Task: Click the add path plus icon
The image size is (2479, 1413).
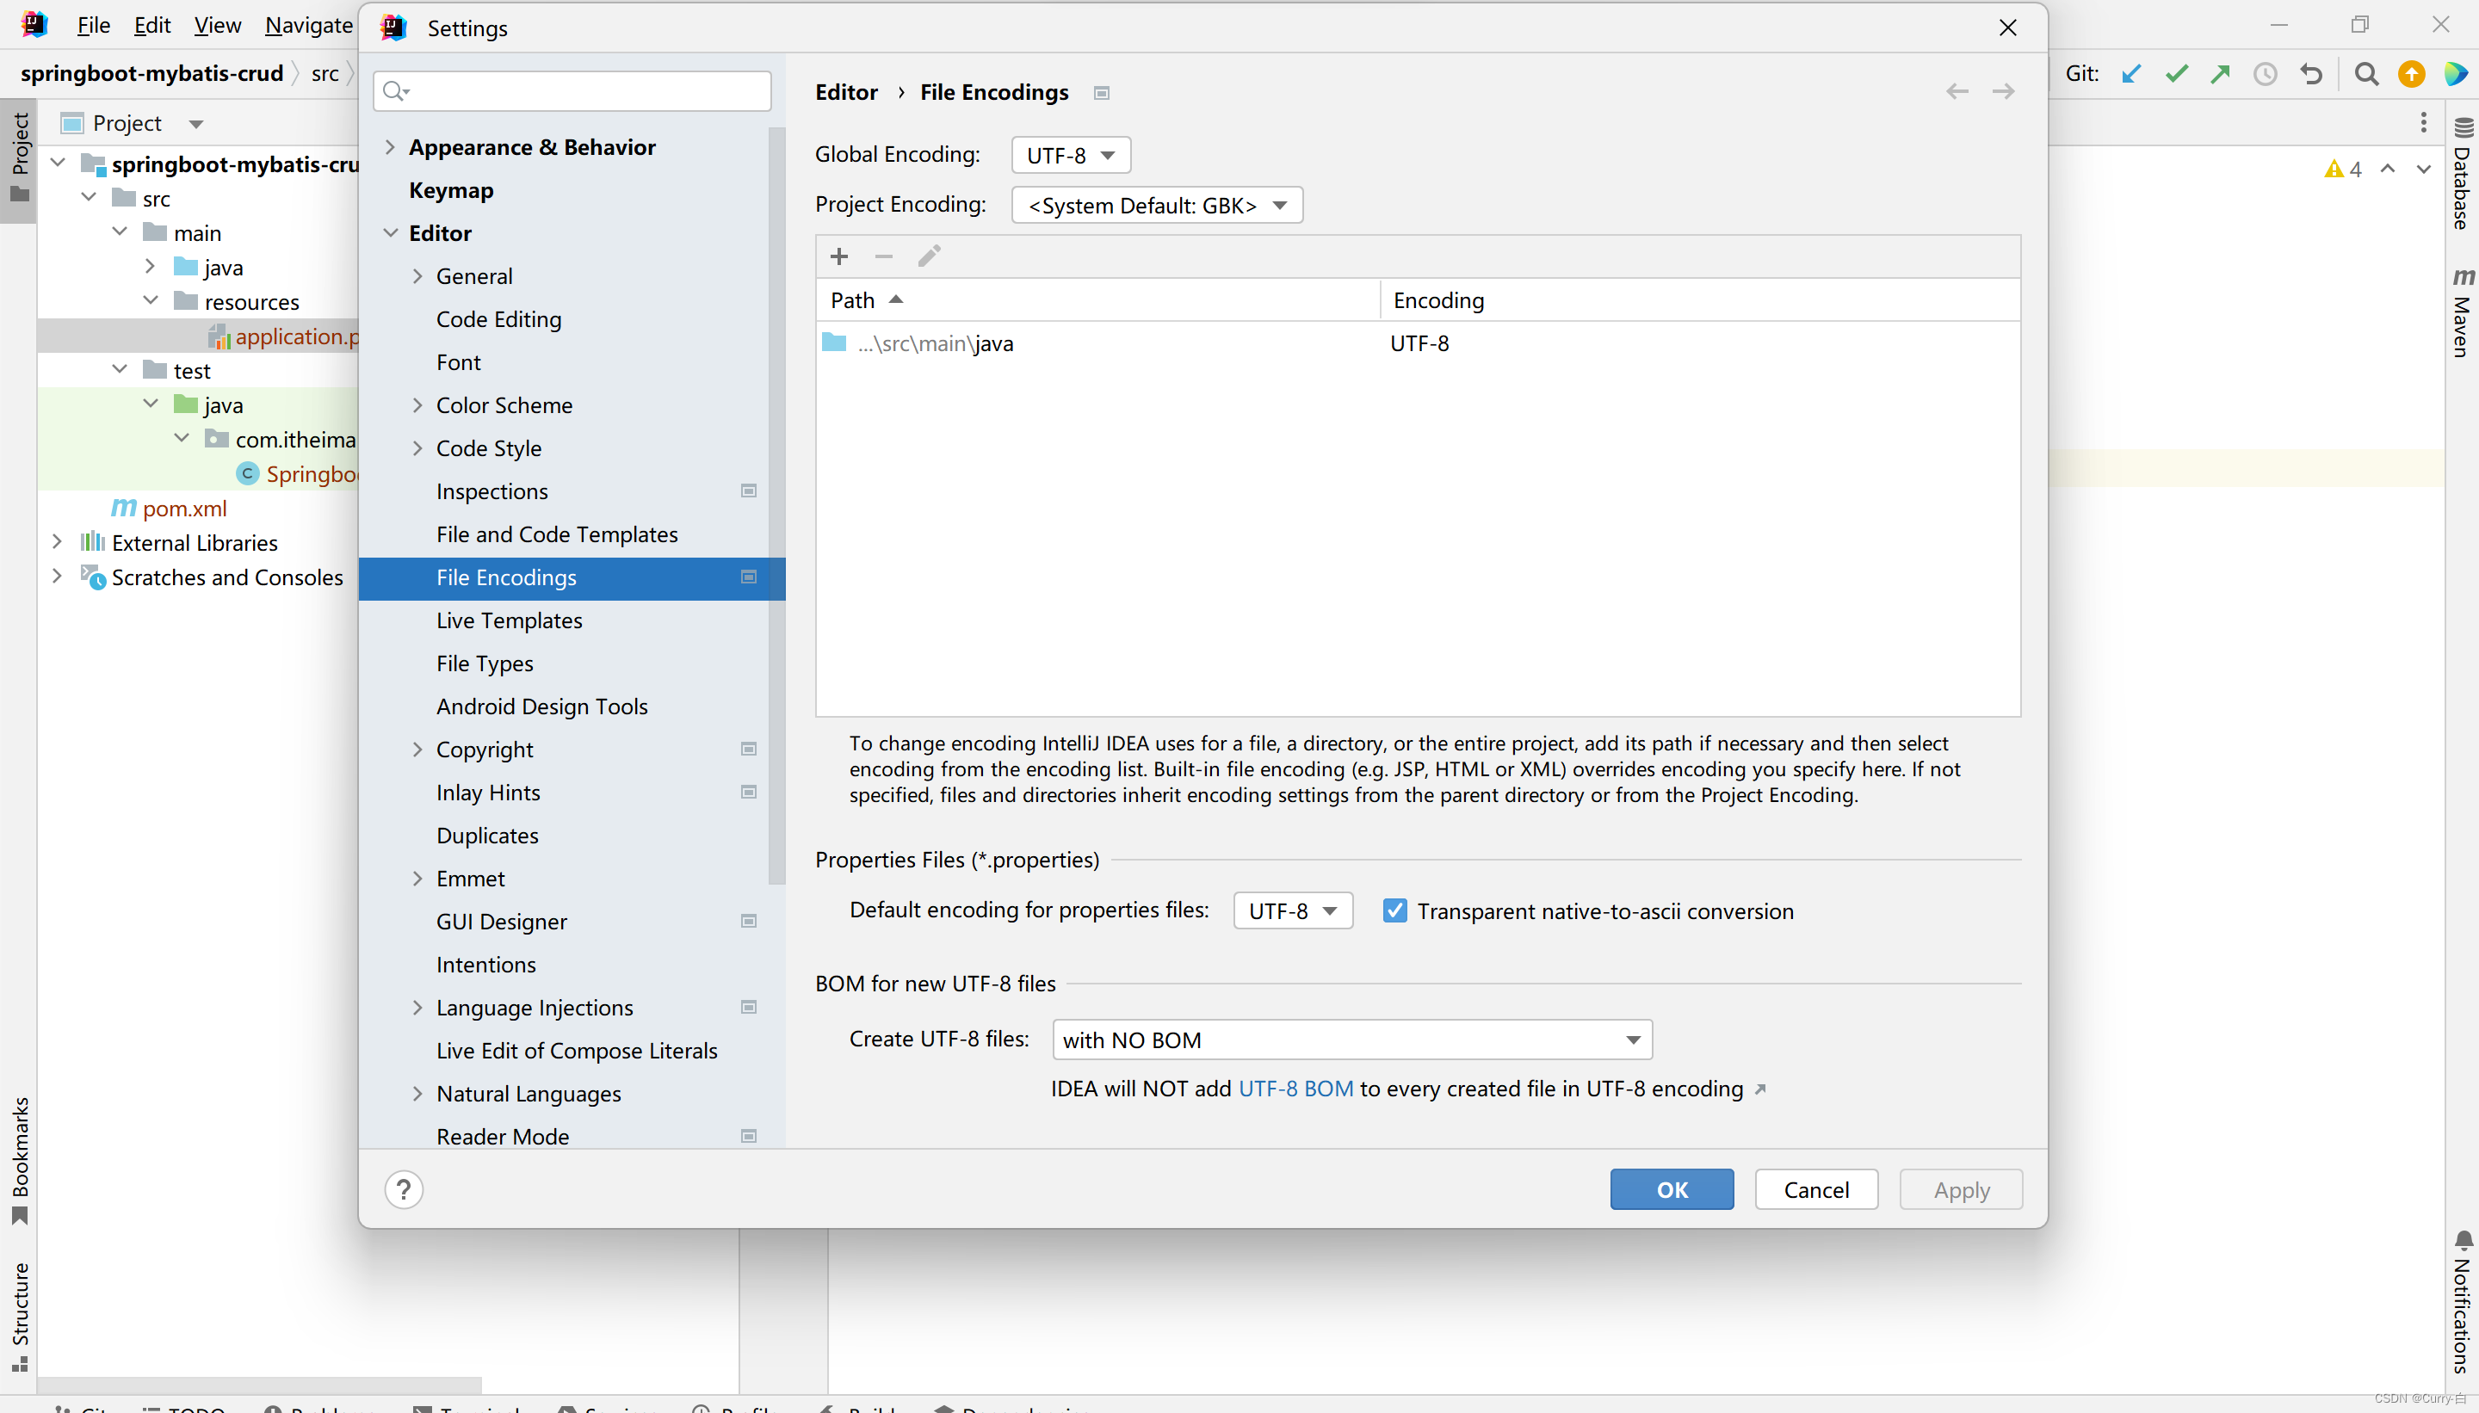Action: coord(838,256)
